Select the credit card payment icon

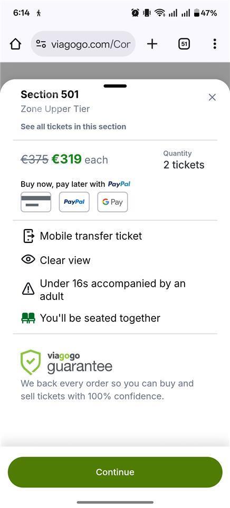click(x=36, y=202)
